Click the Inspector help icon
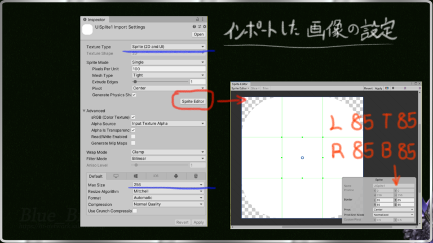The height and width of the screenshot is (243, 433). (195, 26)
